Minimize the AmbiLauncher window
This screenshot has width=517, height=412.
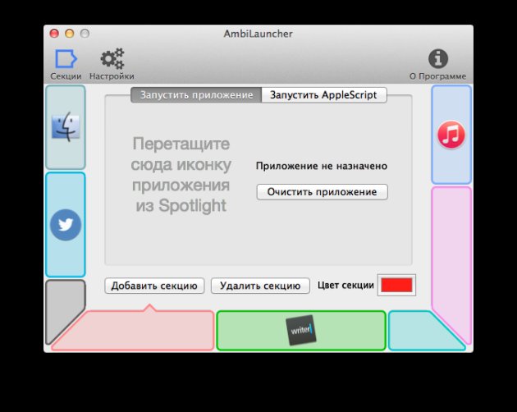pos(70,34)
